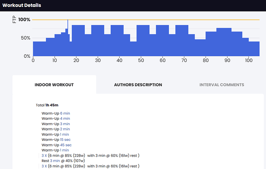Select the Warm-Up 45 sec step
This screenshot has height=169, width=266.
(x=56, y=145)
